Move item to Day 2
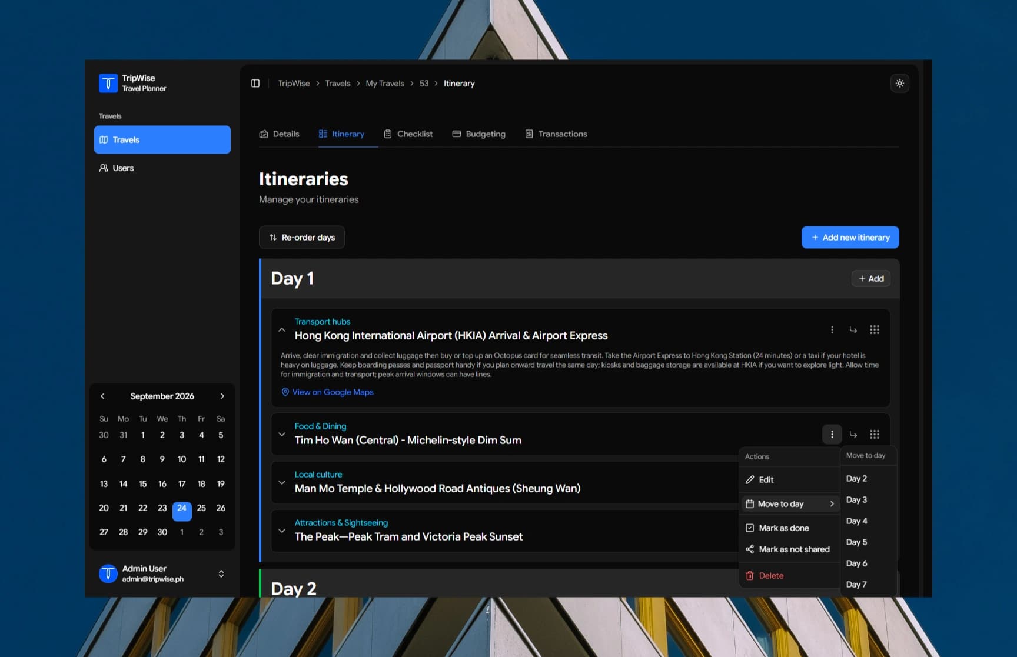The image size is (1017, 657). point(868,479)
